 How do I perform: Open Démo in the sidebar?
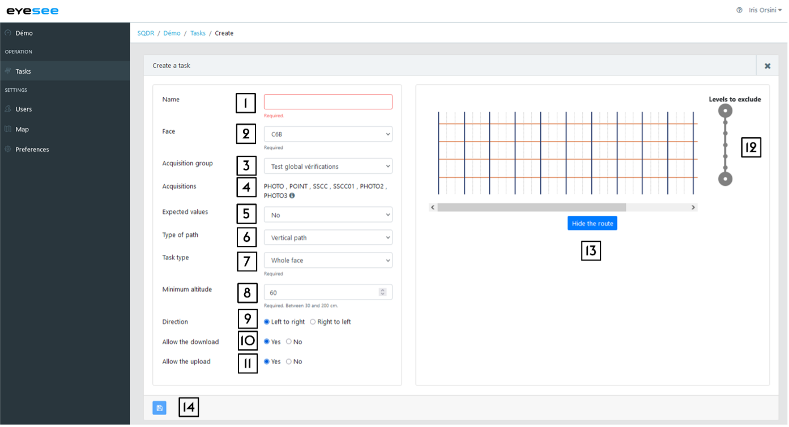pyautogui.click(x=65, y=33)
